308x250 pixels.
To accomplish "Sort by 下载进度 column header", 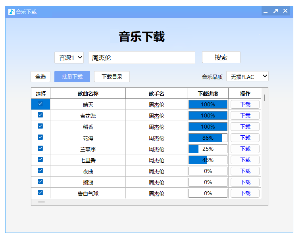I will tap(208, 94).
